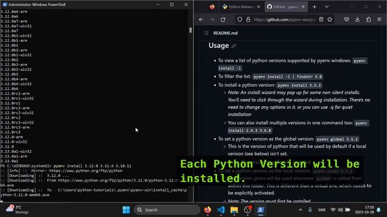387x217 pixels.
Task: Open File Explorer from taskbar
Action: pyautogui.click(x=234, y=210)
